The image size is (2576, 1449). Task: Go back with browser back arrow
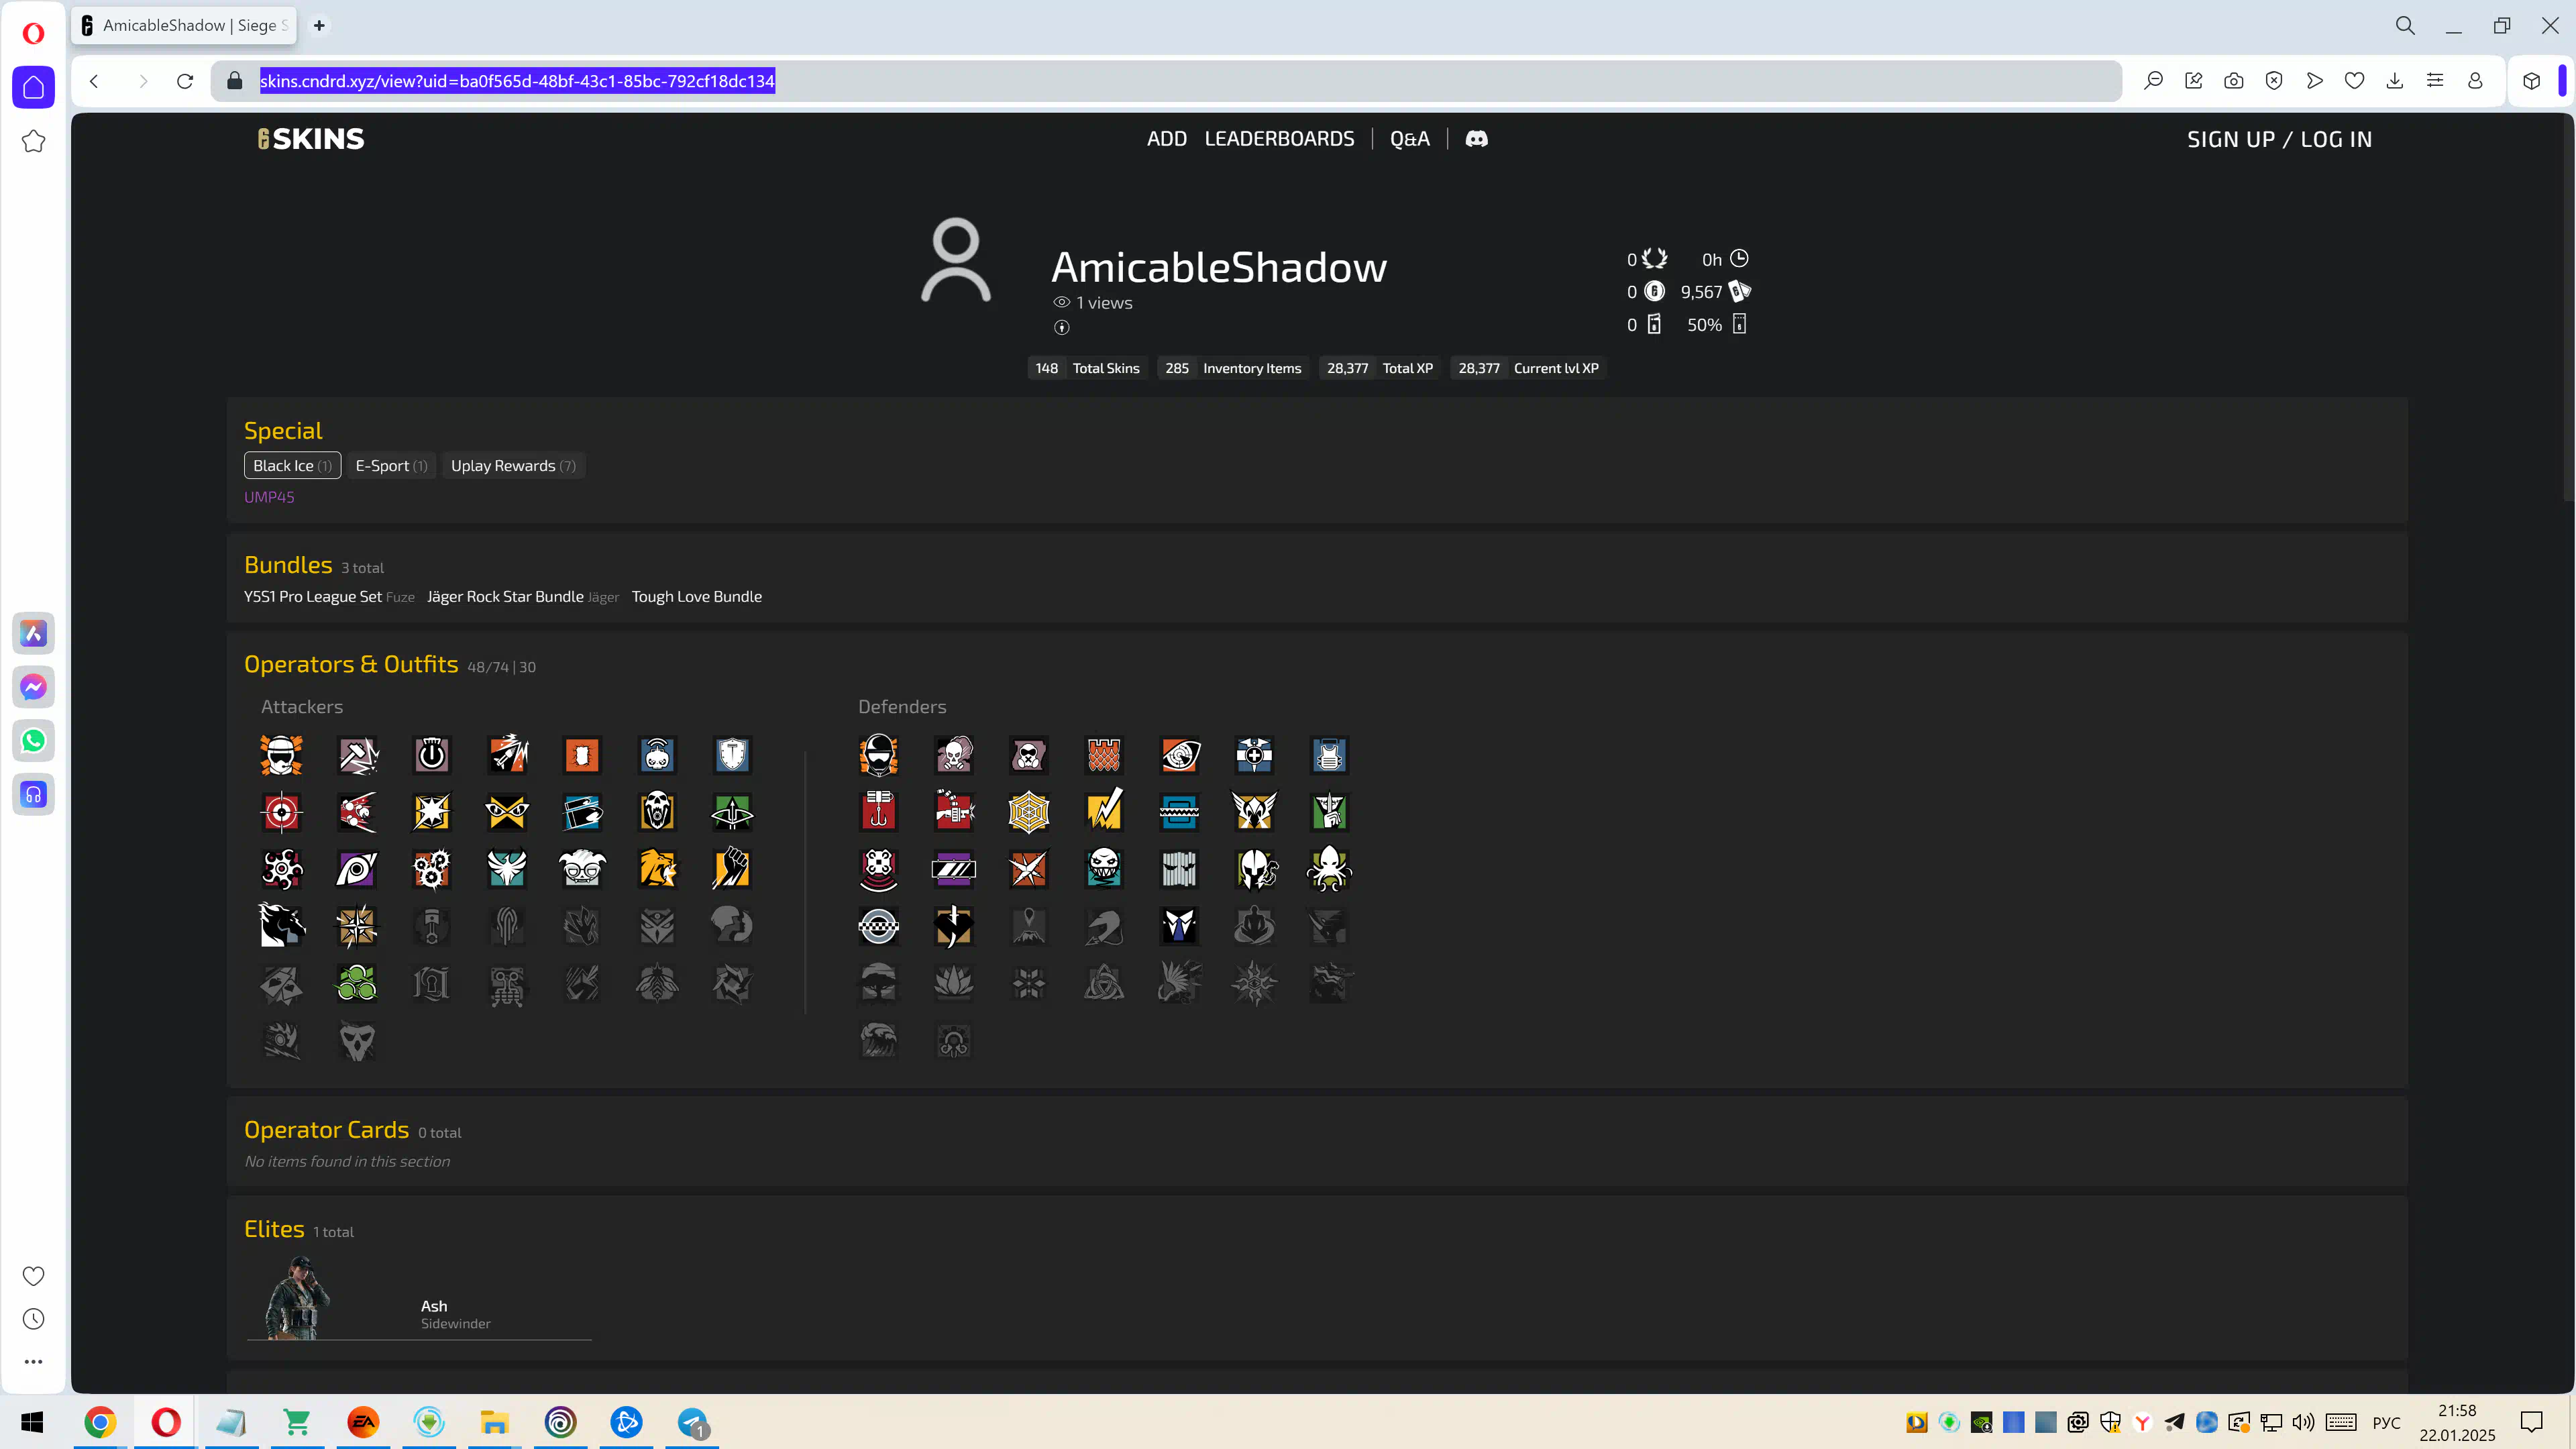point(94,81)
